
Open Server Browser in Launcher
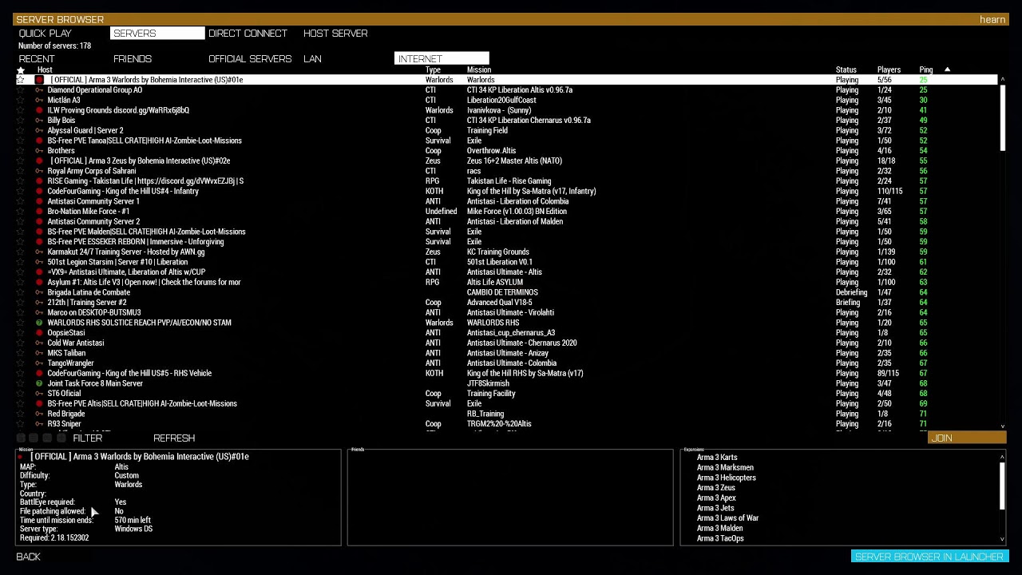tap(929, 557)
